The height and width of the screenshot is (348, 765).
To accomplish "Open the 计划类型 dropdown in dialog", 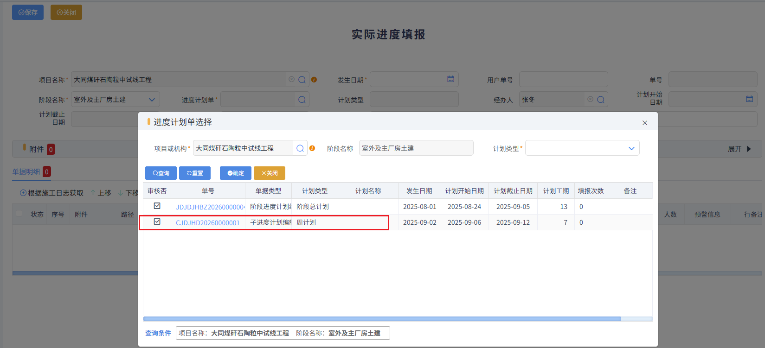I will pos(582,148).
